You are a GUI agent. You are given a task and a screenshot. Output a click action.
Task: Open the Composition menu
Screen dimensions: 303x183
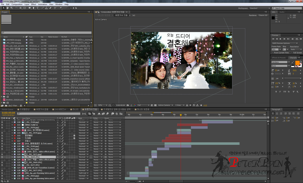point(17,4)
